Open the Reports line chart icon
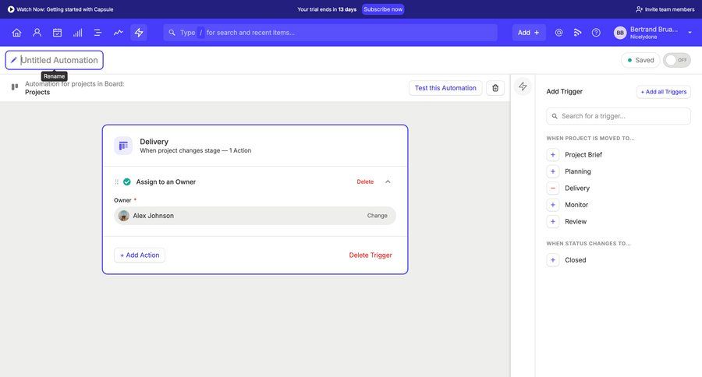Image resolution: width=702 pixels, height=377 pixels. click(x=118, y=33)
